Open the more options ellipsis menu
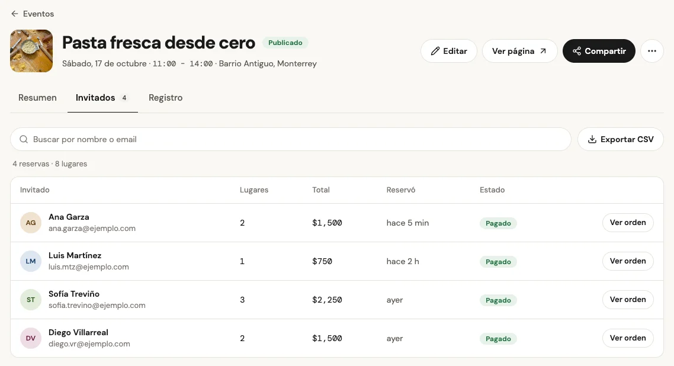The width and height of the screenshot is (674, 366). (x=652, y=51)
